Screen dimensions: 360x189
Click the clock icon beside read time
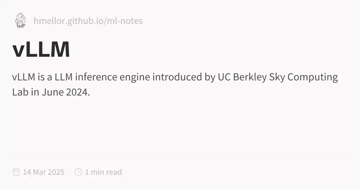(78, 172)
